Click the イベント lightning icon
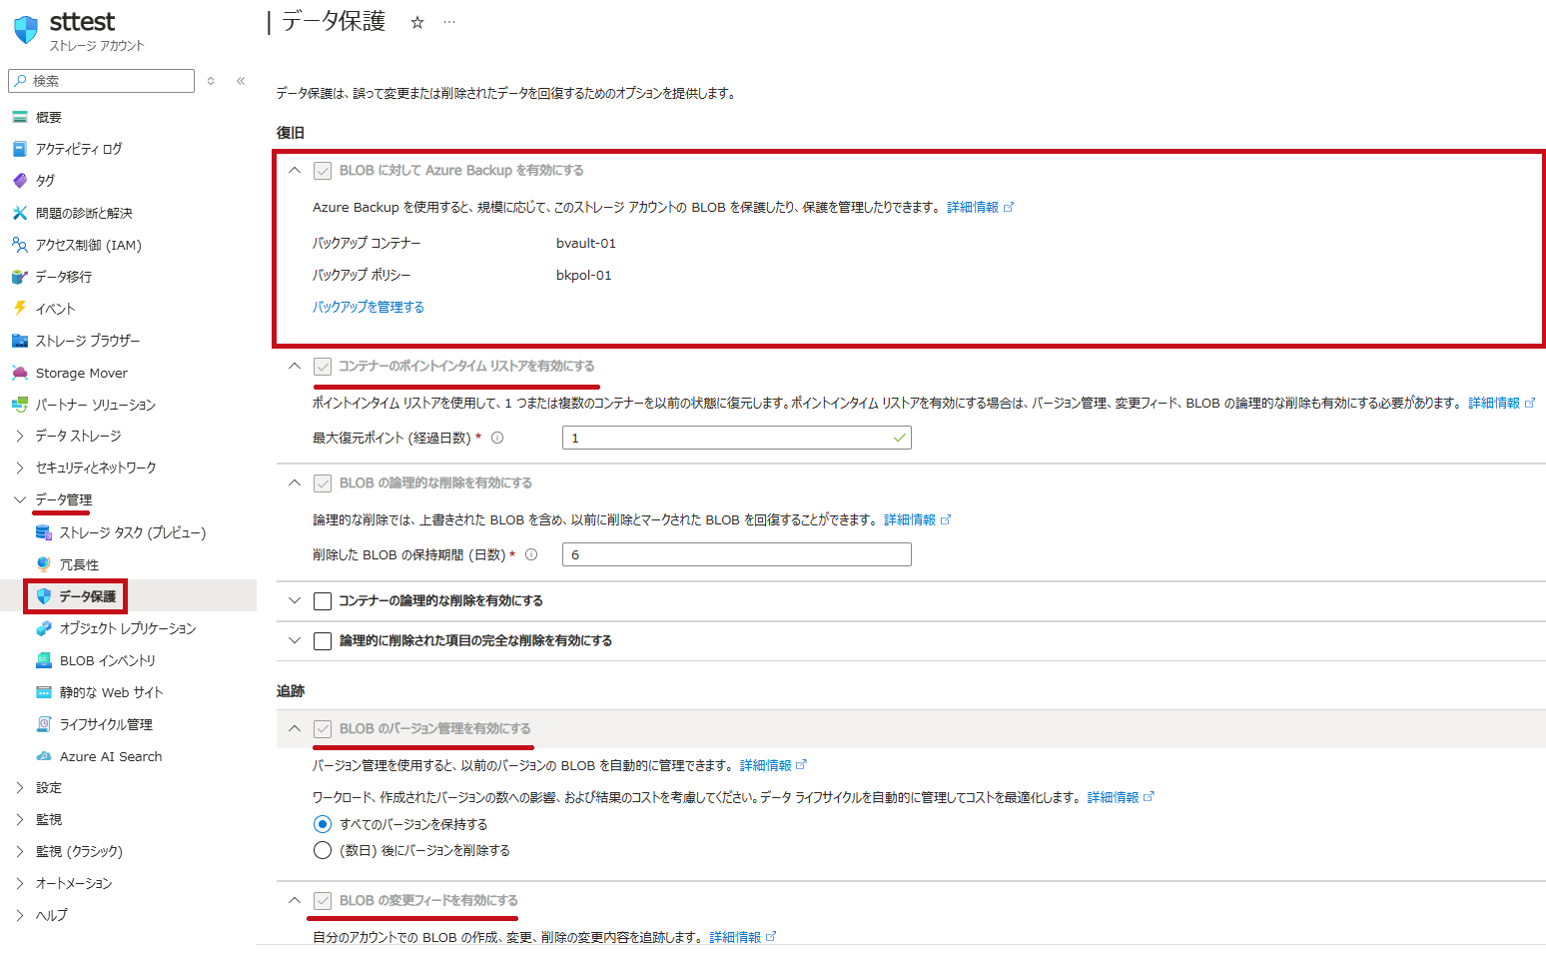 [x=20, y=309]
